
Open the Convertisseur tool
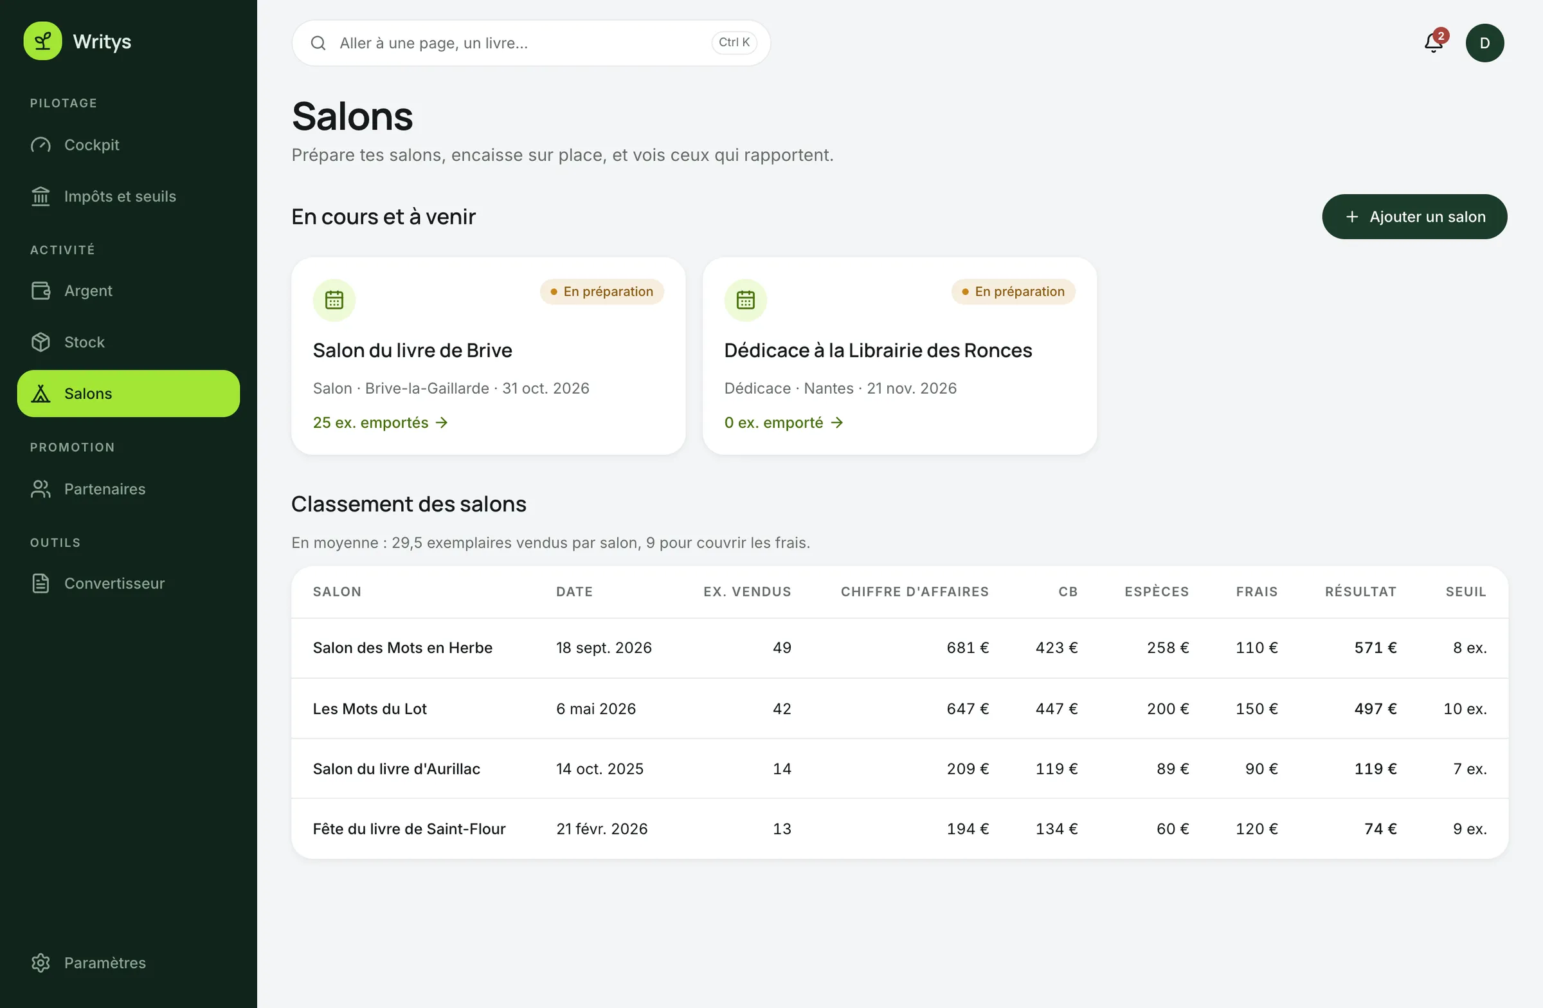click(x=129, y=583)
